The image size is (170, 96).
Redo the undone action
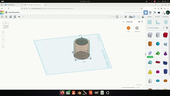23,17
